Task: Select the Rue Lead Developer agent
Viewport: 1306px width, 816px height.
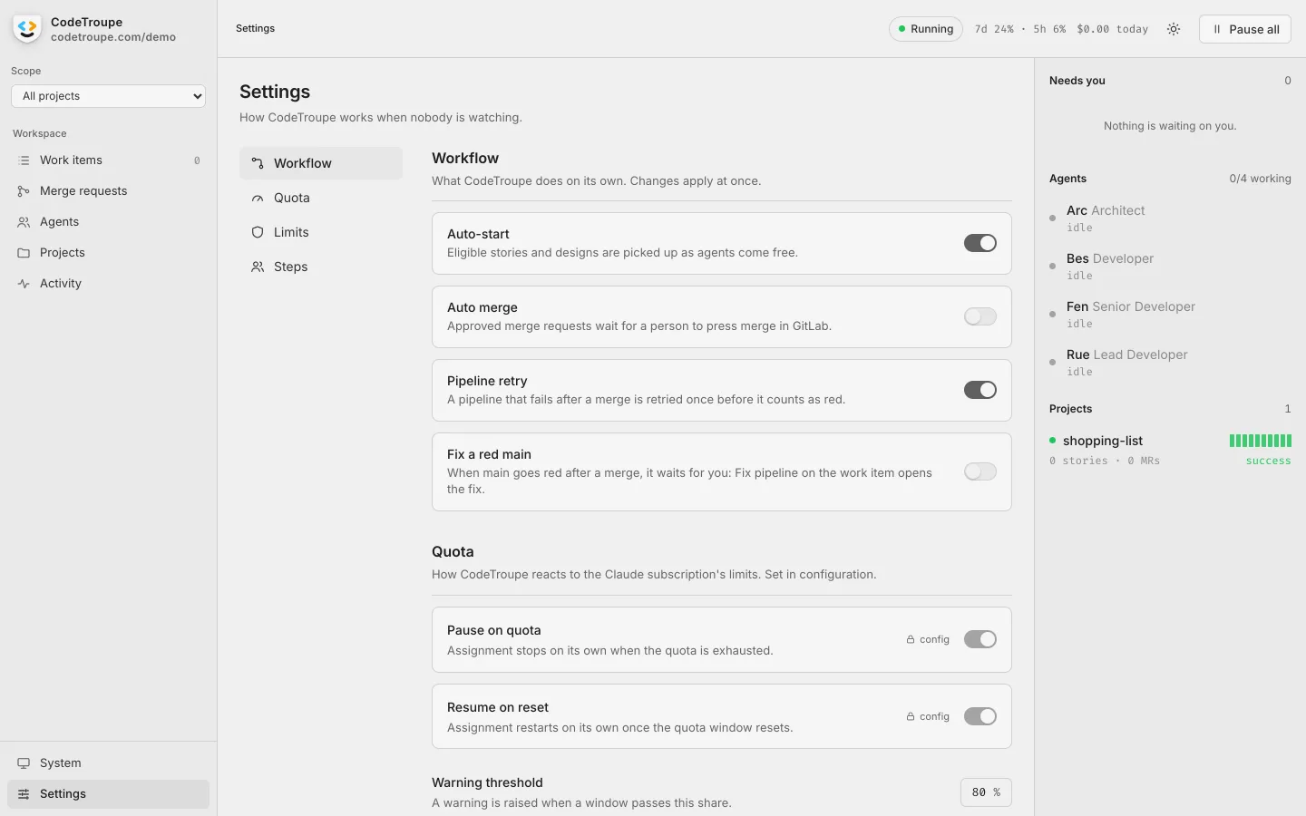Action: coord(1170,362)
